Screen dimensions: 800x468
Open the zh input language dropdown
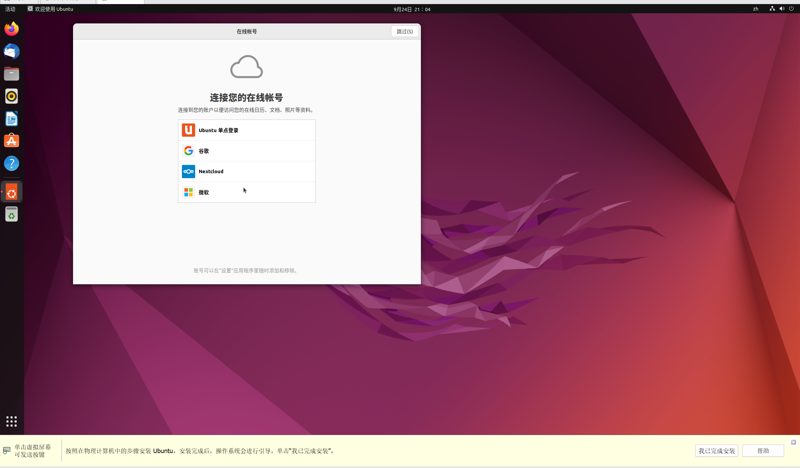click(755, 9)
